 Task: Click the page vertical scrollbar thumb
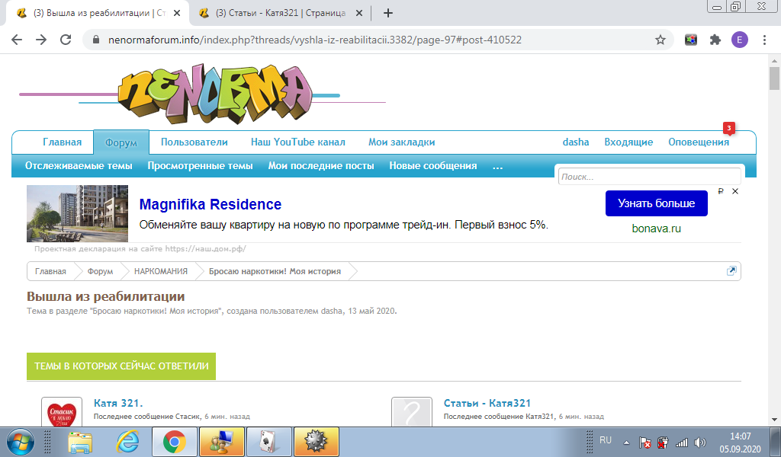[774, 78]
